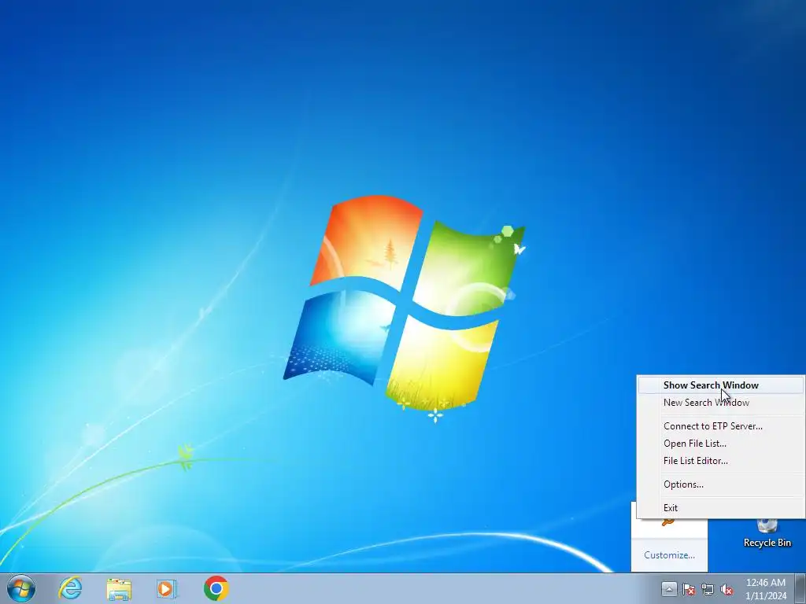Open Action Center flag tray icon
806x604 pixels.
[688, 589]
